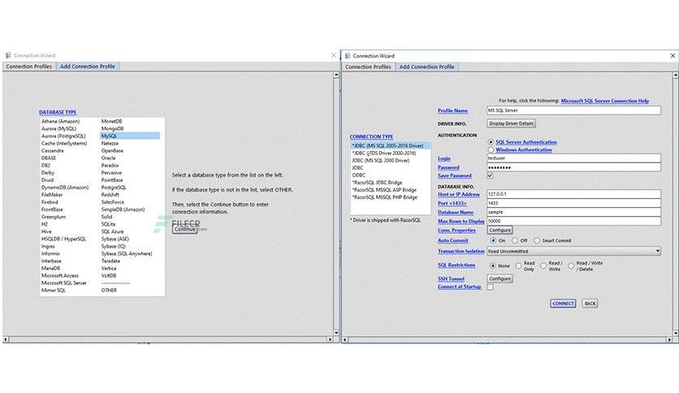
Task: Click the BACK button
Action: click(590, 304)
